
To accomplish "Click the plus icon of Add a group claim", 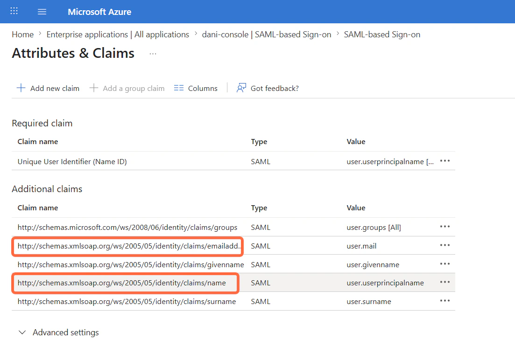I will point(93,88).
